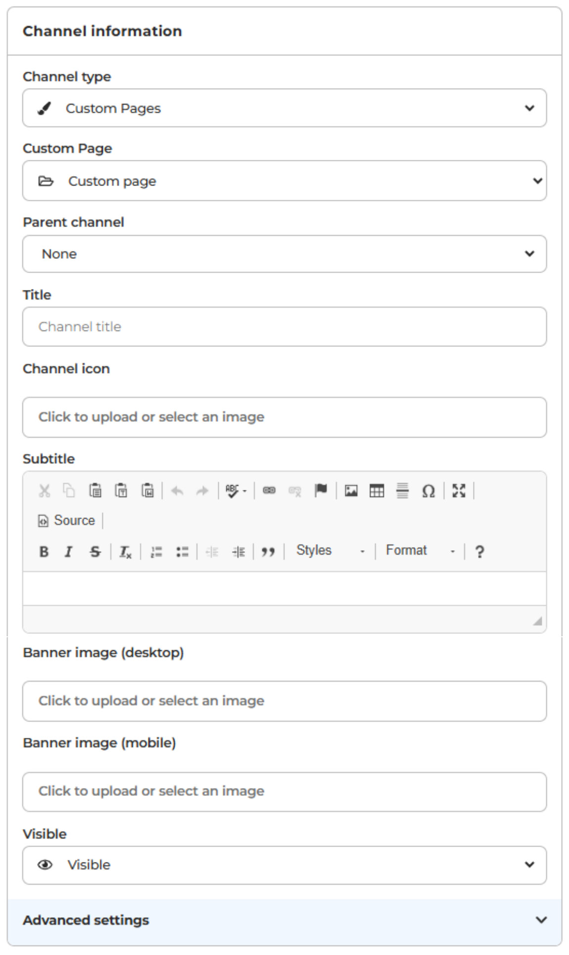Viewport: 569px width, 955px height.
Task: Click the Source button in editor
Action: point(67,521)
